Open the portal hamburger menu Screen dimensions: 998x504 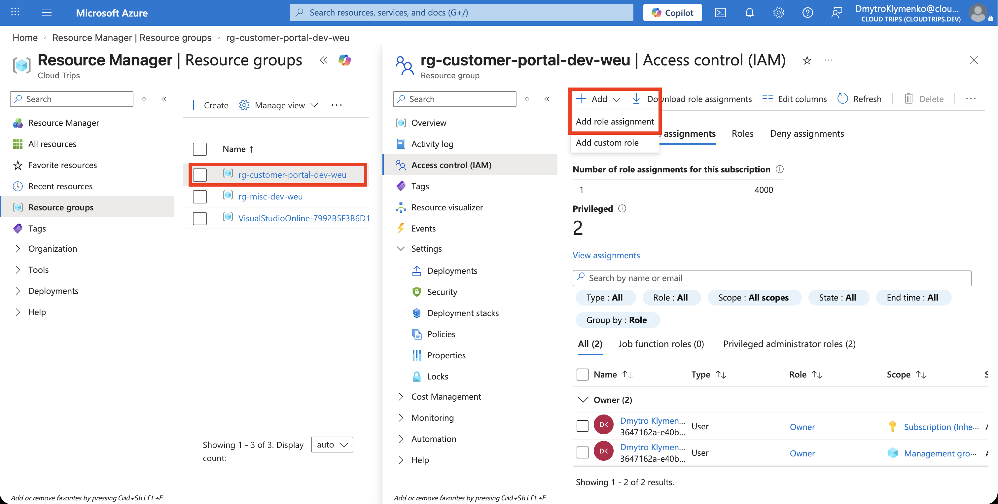[x=47, y=13]
